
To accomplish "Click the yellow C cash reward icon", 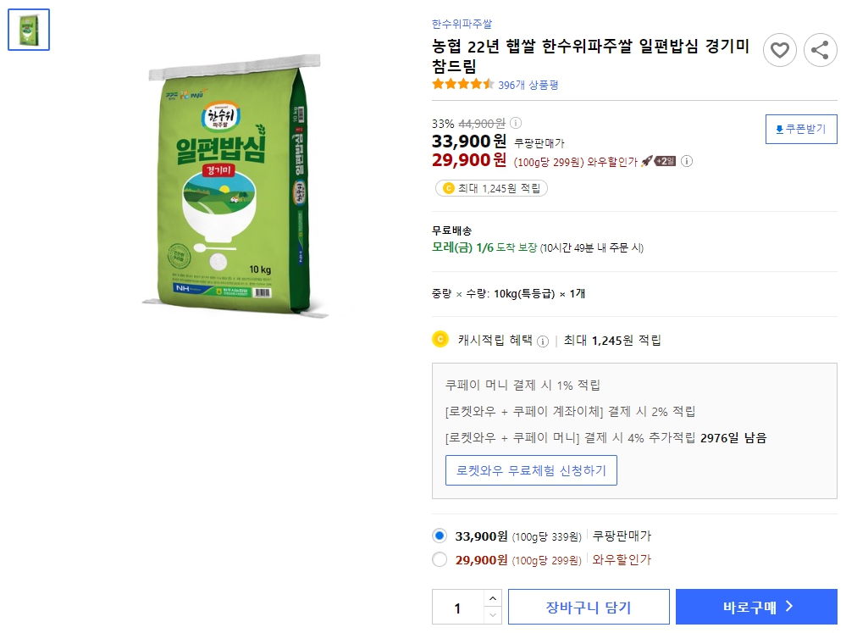I will click(x=438, y=341).
